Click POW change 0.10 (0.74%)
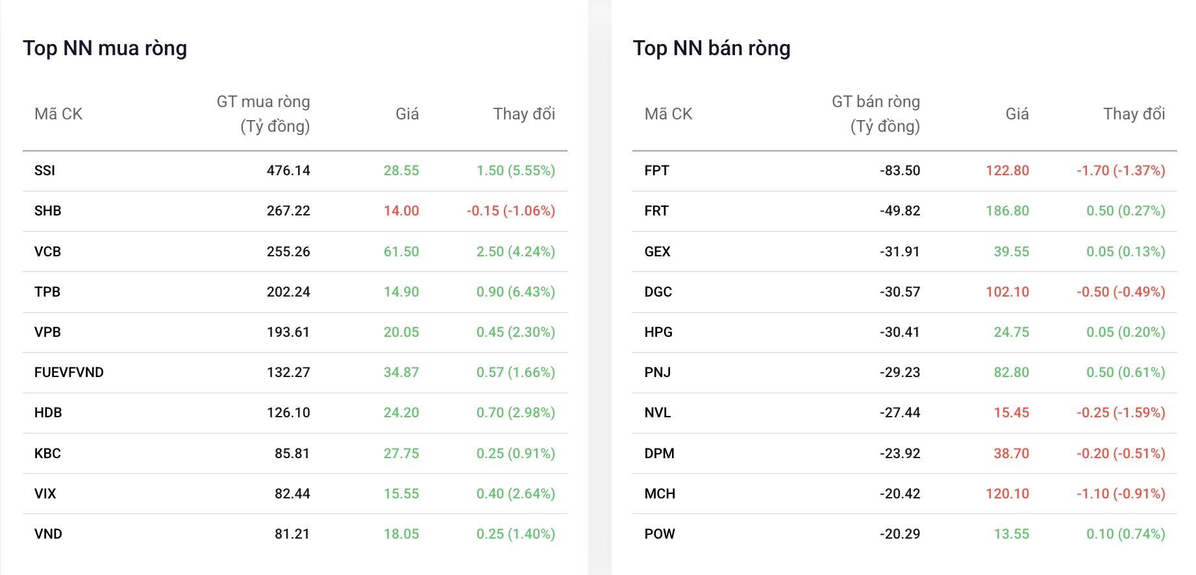 click(x=1126, y=534)
